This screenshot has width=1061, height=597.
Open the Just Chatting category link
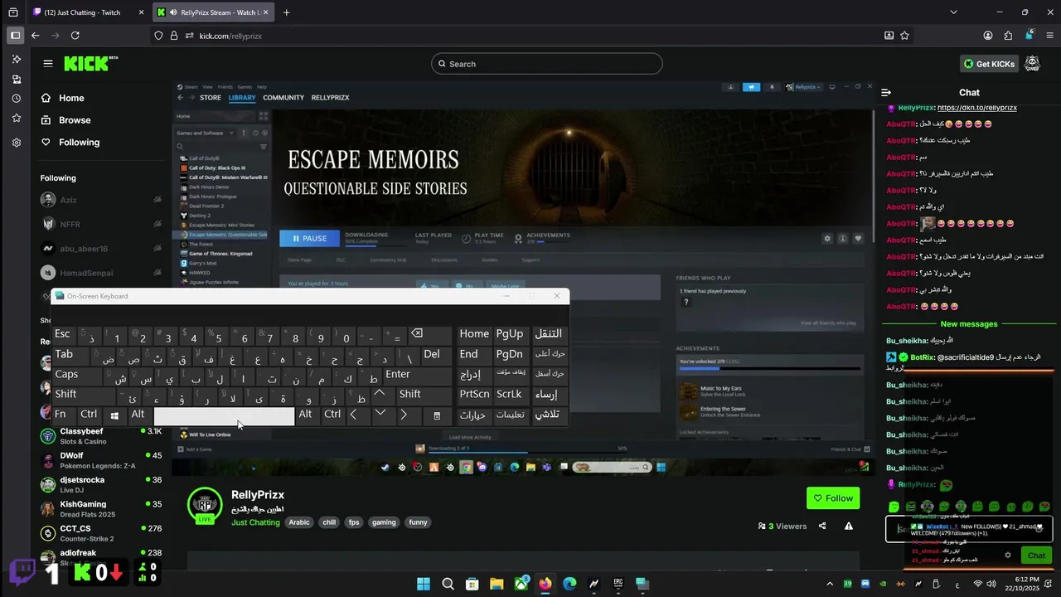point(255,522)
